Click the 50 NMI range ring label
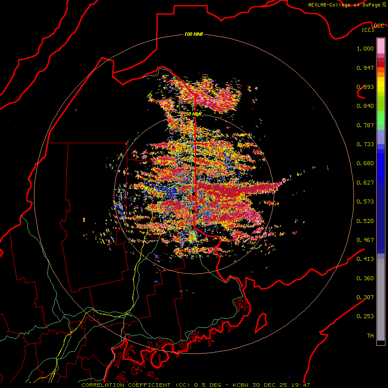 pyautogui.click(x=194, y=114)
